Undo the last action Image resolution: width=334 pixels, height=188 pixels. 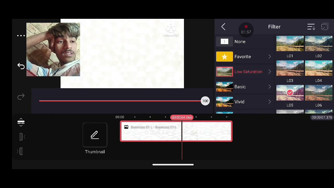tap(21, 66)
